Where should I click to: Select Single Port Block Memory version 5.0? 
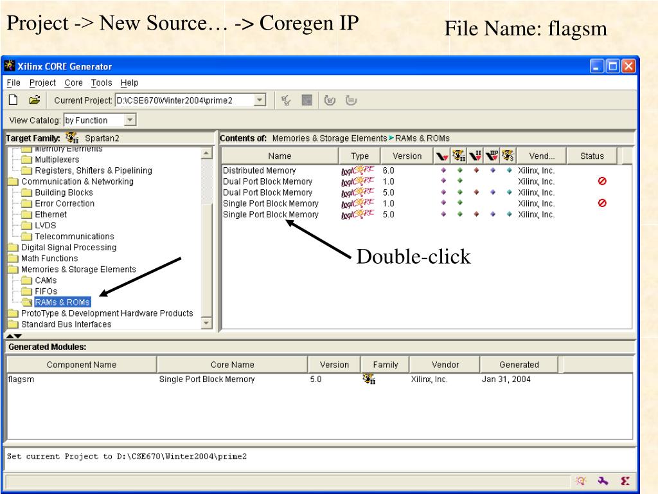[426, 214]
